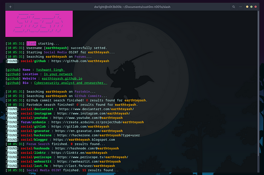Click the red 11 results count
The height and width of the screenshot is (175, 264).
[84, 170]
